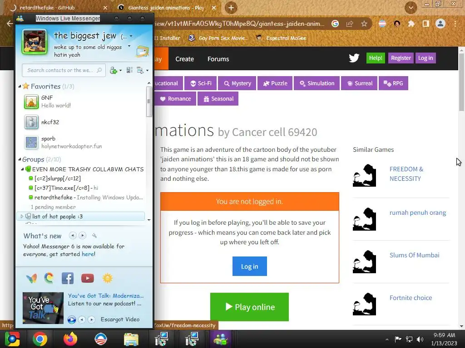
Task: Open the email inbox icon in Messenger
Action: tap(142, 52)
